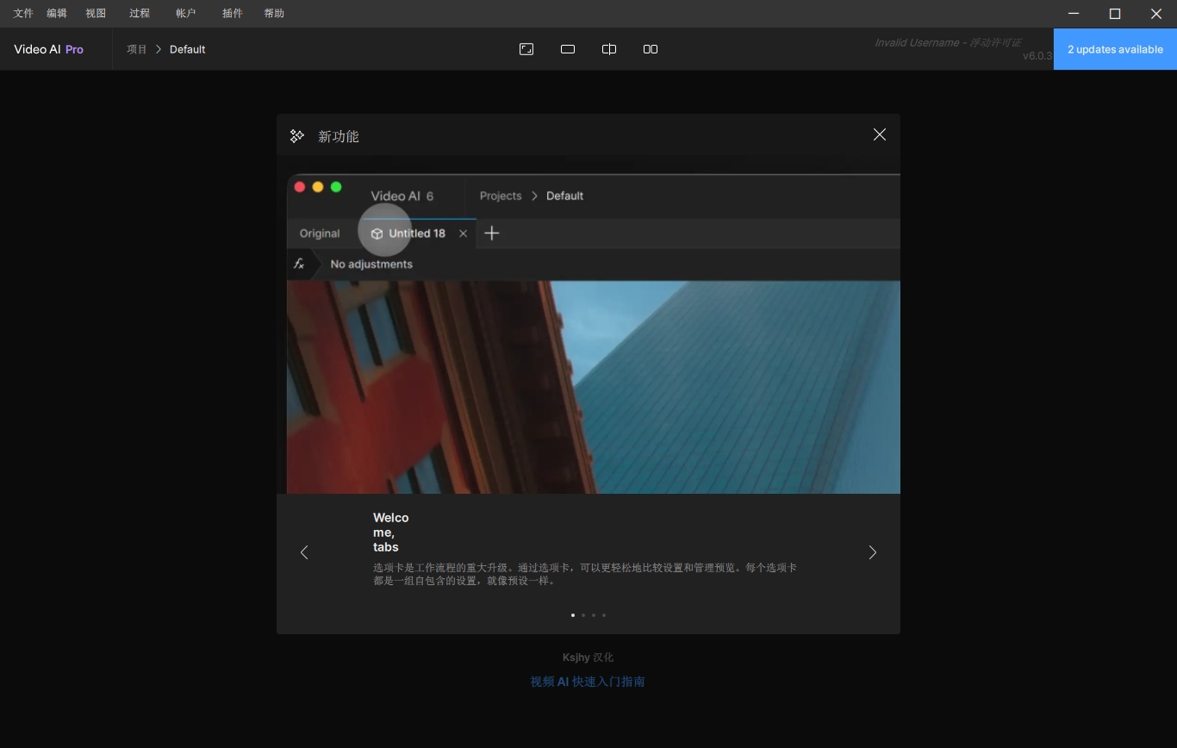The width and height of the screenshot is (1177, 748).
Task: Click the 2 updates available button
Action: click(x=1115, y=49)
